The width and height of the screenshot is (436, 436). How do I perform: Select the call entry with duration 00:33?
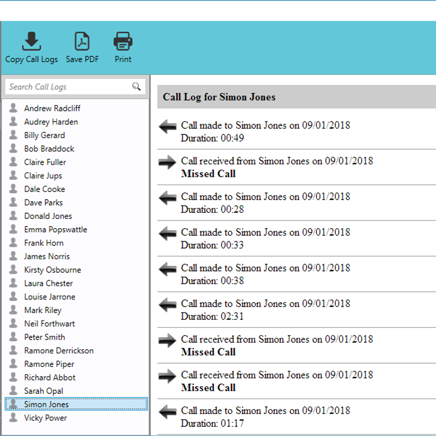pos(266,238)
